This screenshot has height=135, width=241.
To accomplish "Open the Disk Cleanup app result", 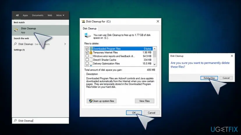I will pyautogui.click(x=40, y=30).
